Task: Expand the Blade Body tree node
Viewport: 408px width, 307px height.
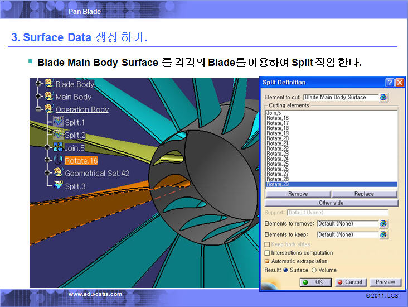Action: tap(38, 84)
